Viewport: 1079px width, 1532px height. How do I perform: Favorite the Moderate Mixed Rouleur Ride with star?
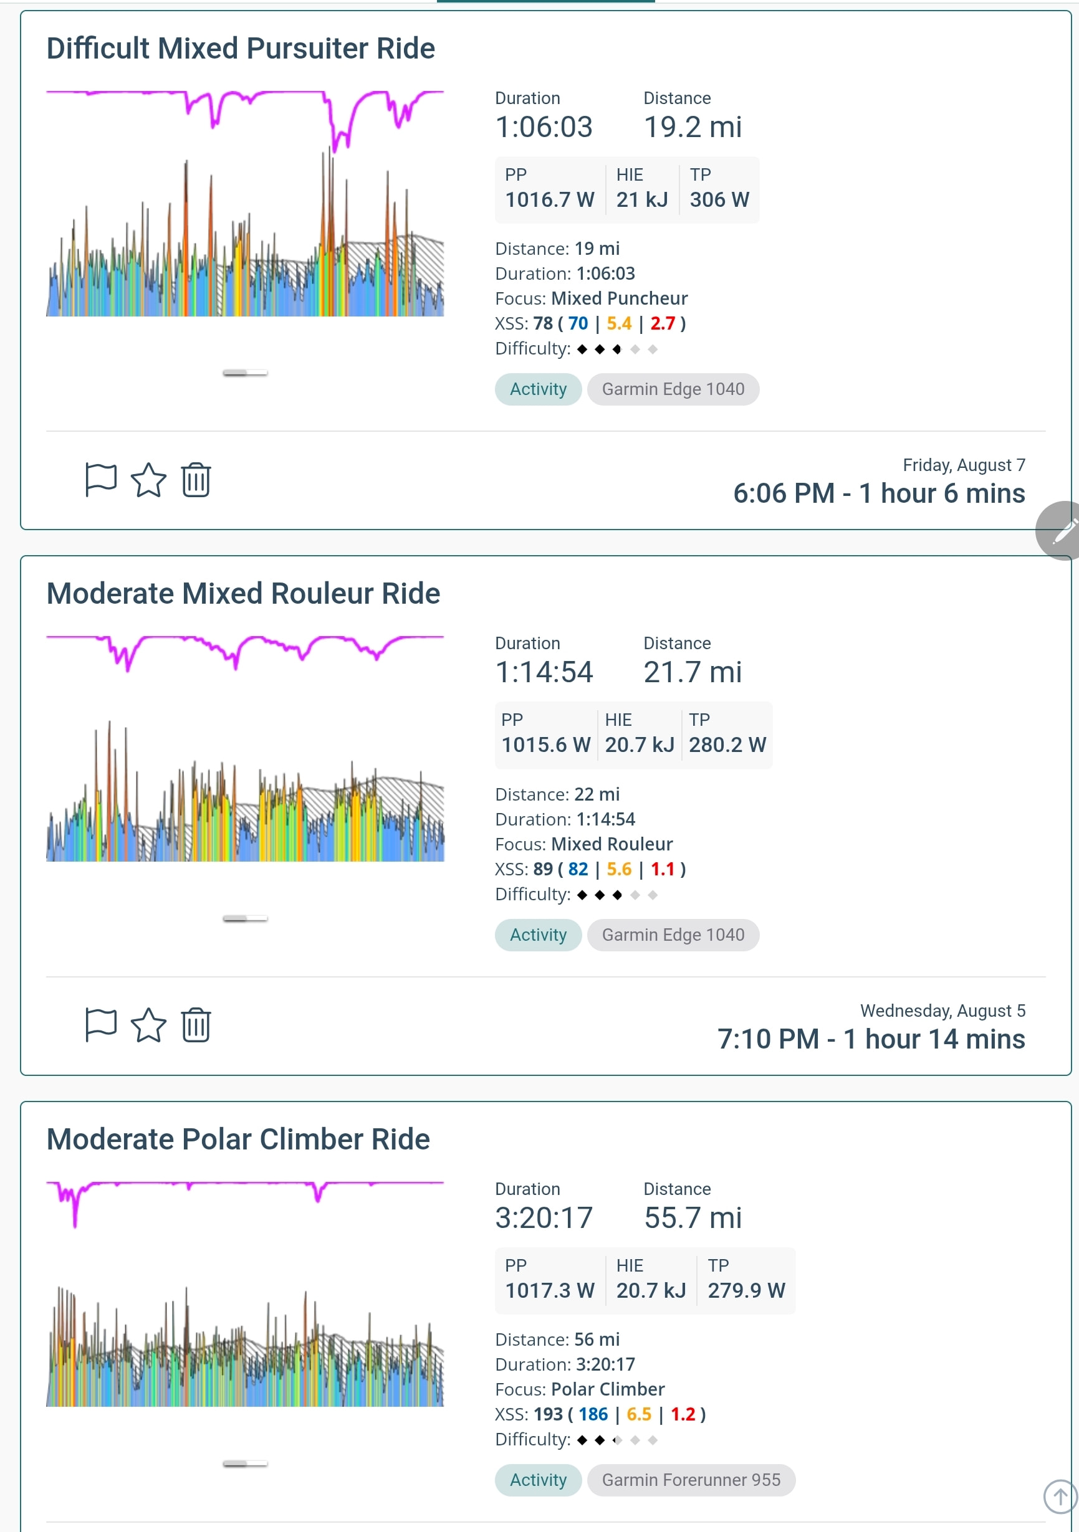click(148, 1025)
